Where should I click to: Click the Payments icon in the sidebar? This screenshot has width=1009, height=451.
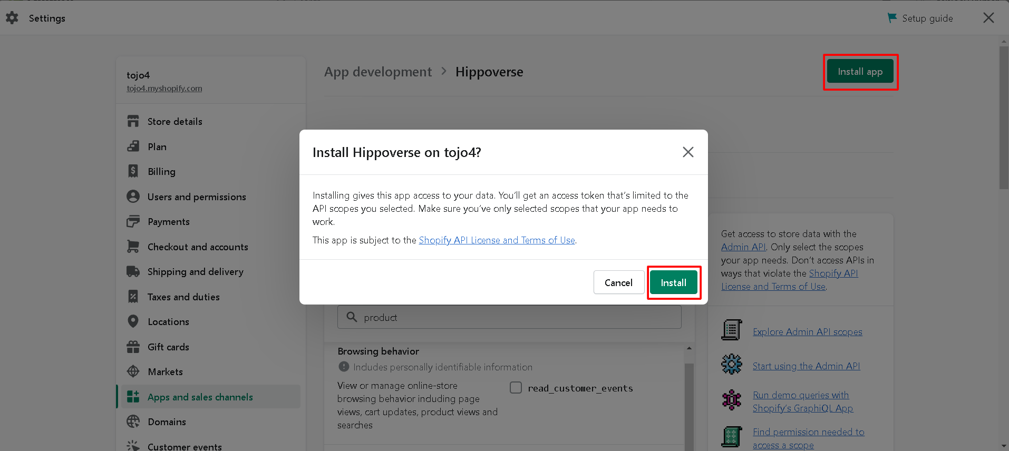[x=133, y=221]
